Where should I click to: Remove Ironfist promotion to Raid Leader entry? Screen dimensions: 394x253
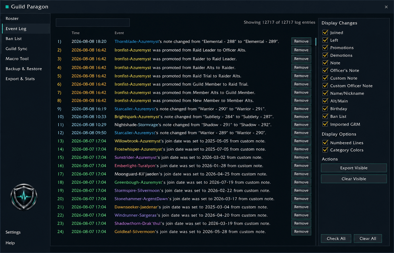click(x=301, y=59)
